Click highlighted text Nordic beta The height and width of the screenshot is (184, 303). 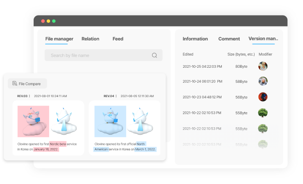pyautogui.click(x=58, y=144)
